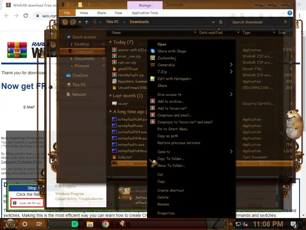This screenshot has width=306, height=230.
Task: Click Windows Program Compatibility Troubleshooter link
Action: (x=79, y=196)
